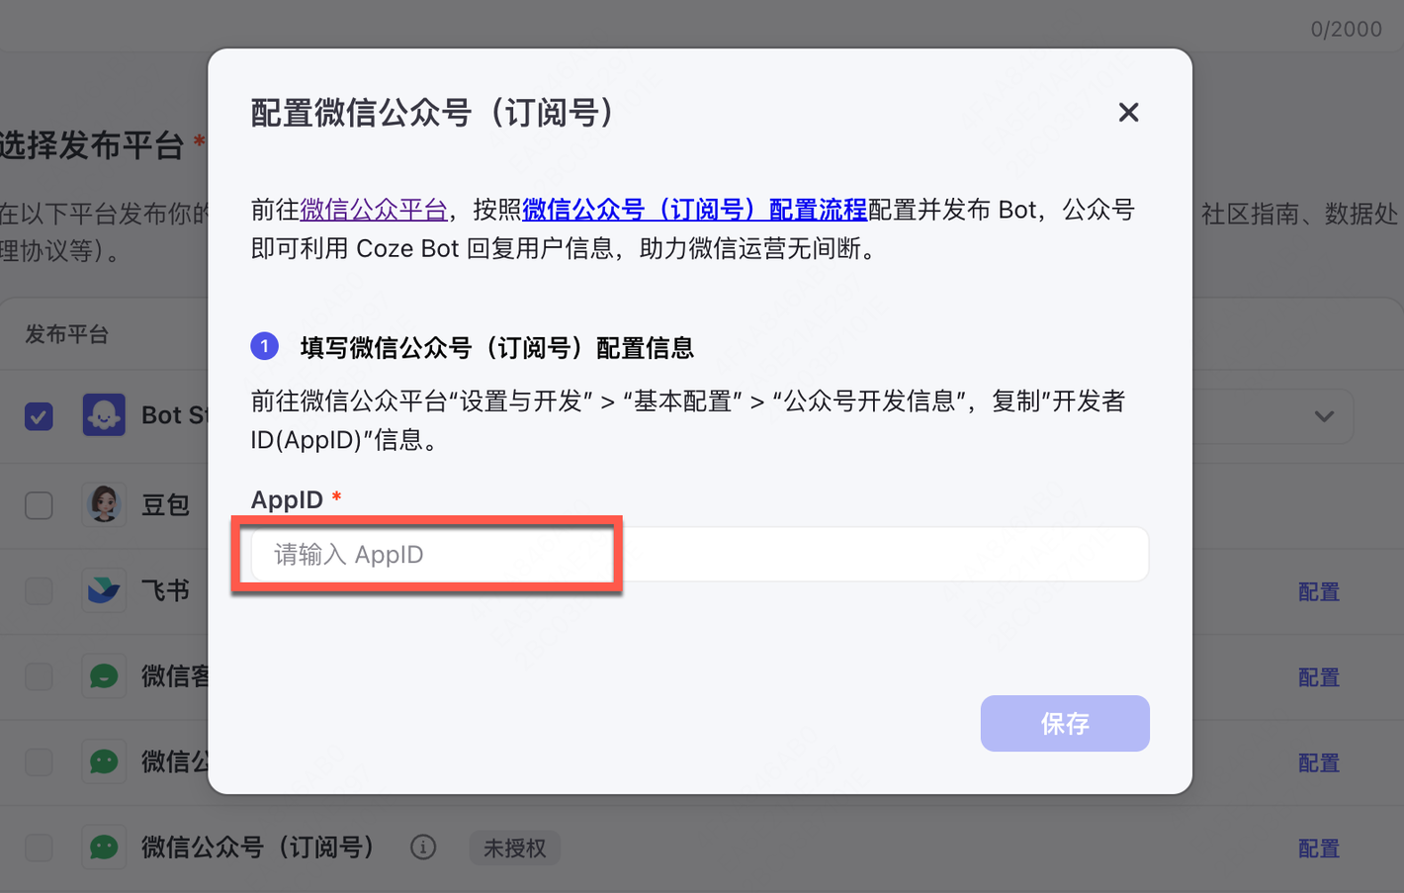Click the 豆包 avatar icon
The image size is (1404, 893).
pyautogui.click(x=104, y=504)
